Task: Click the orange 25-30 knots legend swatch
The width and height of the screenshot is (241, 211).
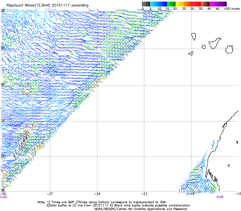Action: (188, 4)
